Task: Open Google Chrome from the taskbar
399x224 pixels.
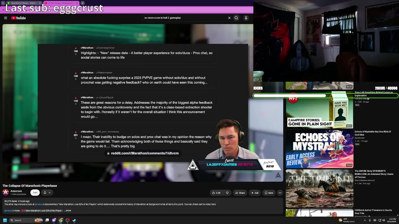Action: tap(61, 220)
